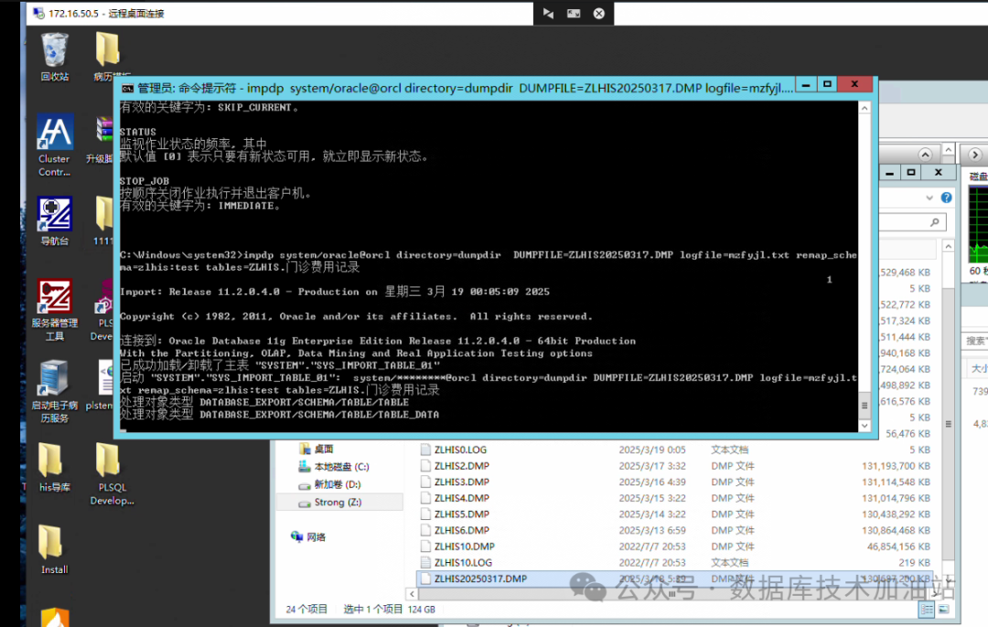988x627 pixels.
Task: Click size cell 219 KB
Action: click(x=915, y=563)
